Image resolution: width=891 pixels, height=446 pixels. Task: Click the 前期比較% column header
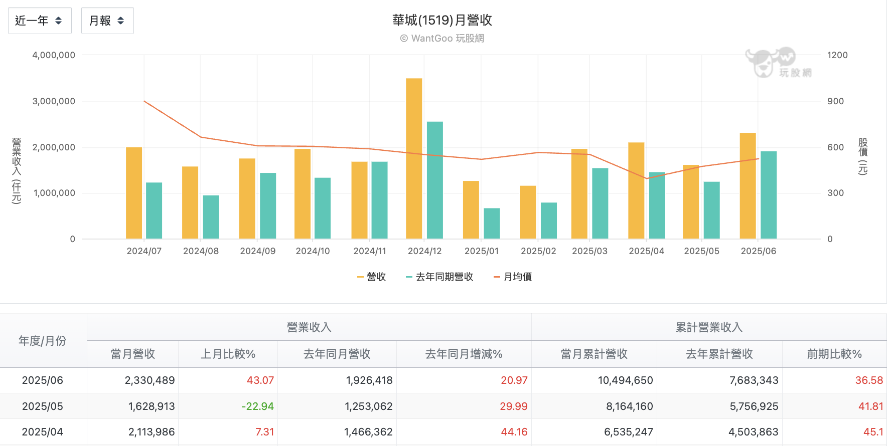point(834,354)
